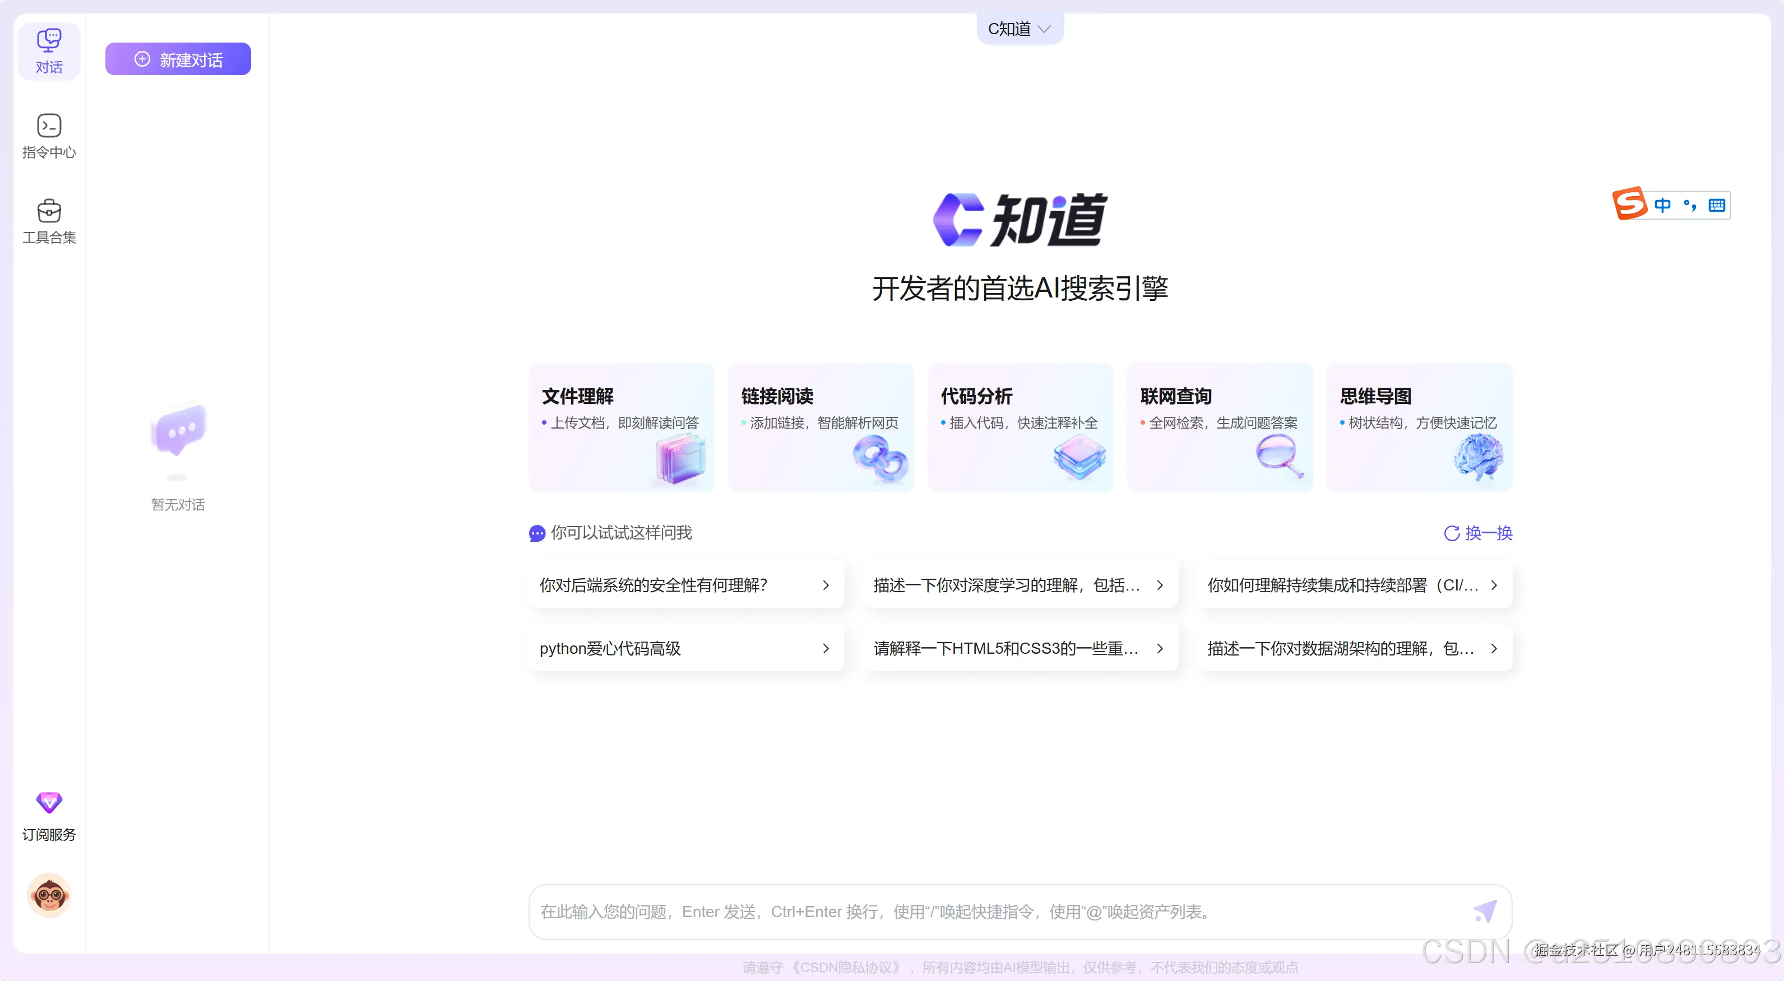Click the 订阅服务 diamond icon
The width and height of the screenshot is (1784, 981).
tap(48, 803)
